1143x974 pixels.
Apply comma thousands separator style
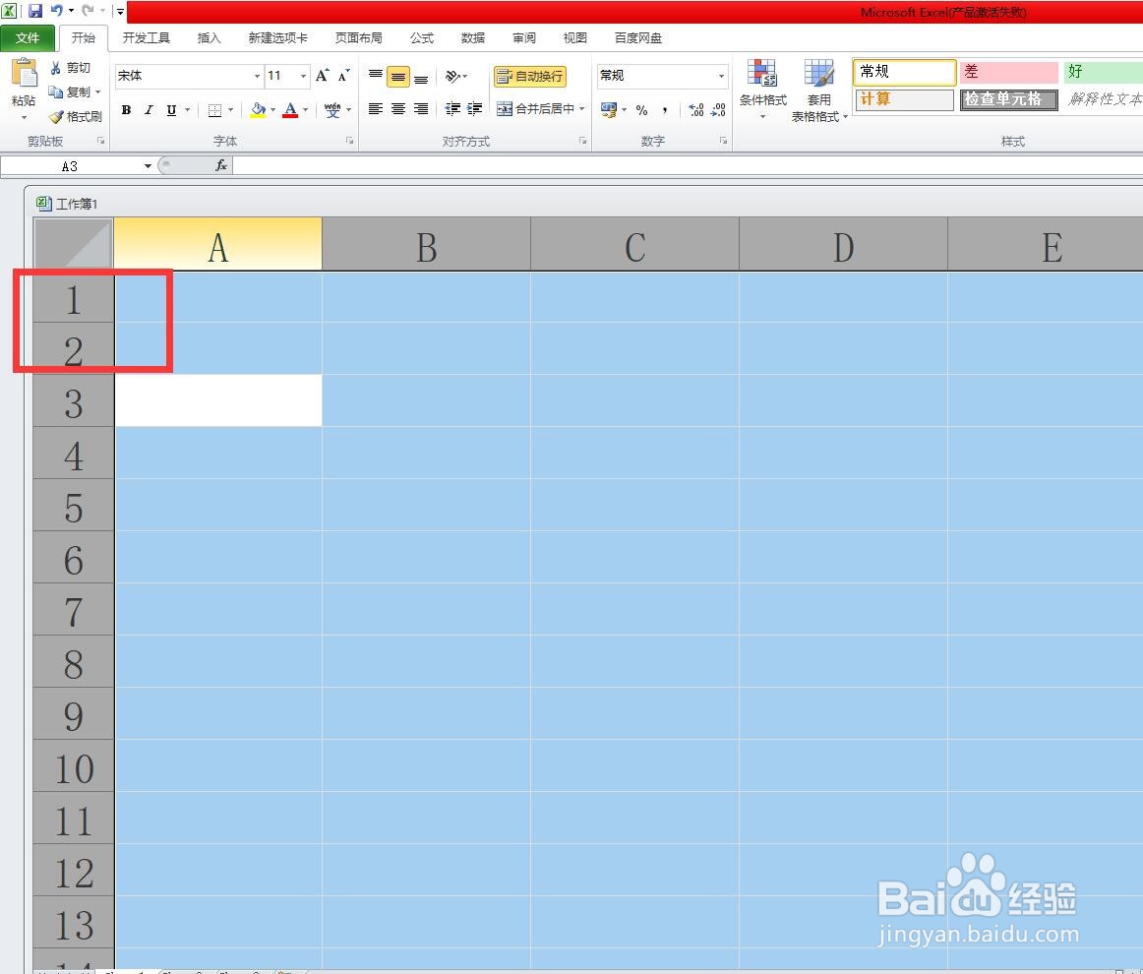point(664,110)
